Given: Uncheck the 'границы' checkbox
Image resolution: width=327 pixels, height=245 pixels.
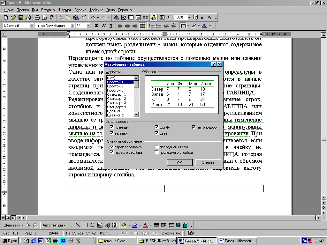Looking at the screenshot, I should (x=111, y=127).
